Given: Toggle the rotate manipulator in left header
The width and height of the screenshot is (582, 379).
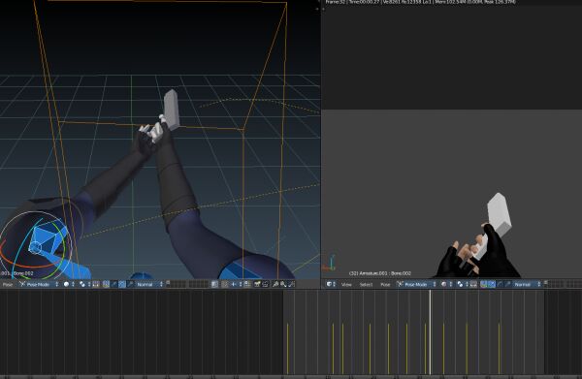Looking at the screenshot, I should tap(122, 284).
